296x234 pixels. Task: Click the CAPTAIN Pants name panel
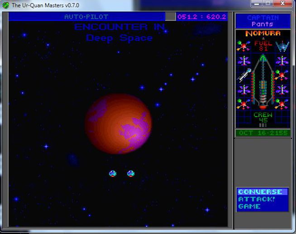(263, 21)
